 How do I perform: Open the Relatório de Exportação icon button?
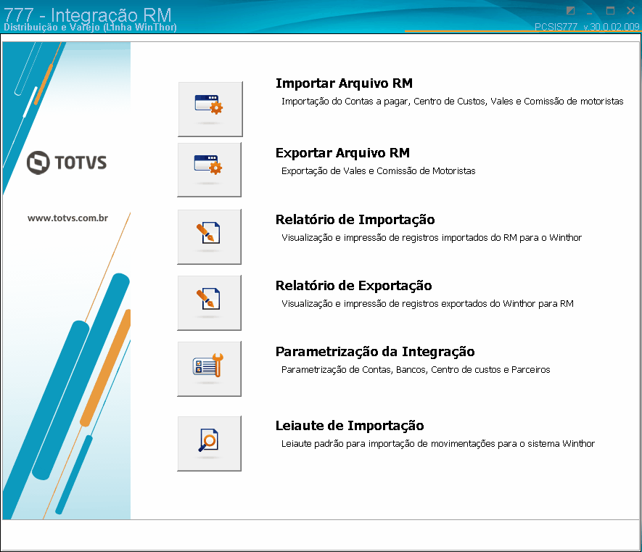tap(209, 302)
